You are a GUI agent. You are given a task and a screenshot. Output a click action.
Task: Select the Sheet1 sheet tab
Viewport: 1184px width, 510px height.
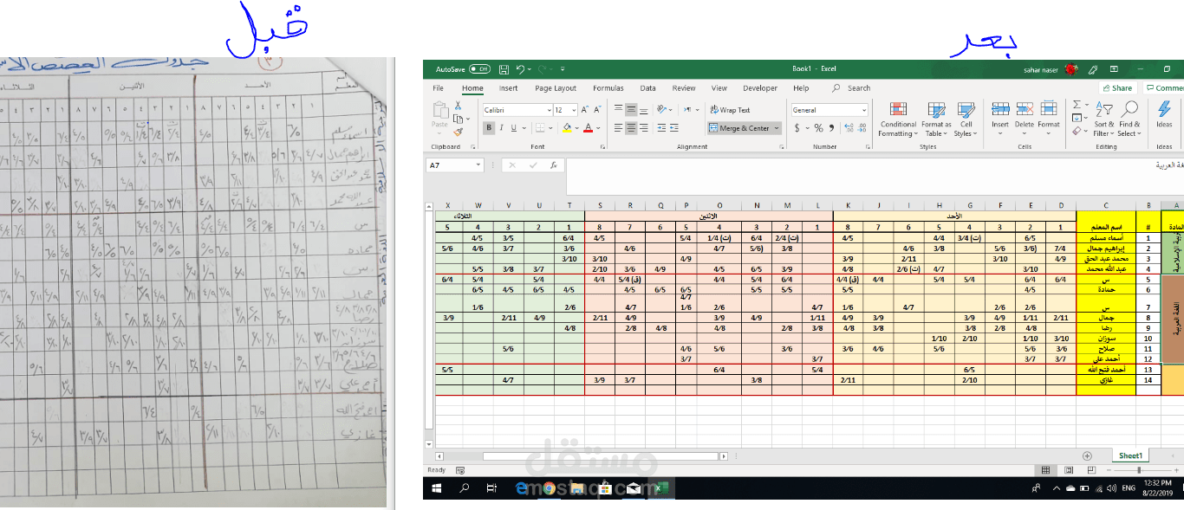(x=1130, y=455)
